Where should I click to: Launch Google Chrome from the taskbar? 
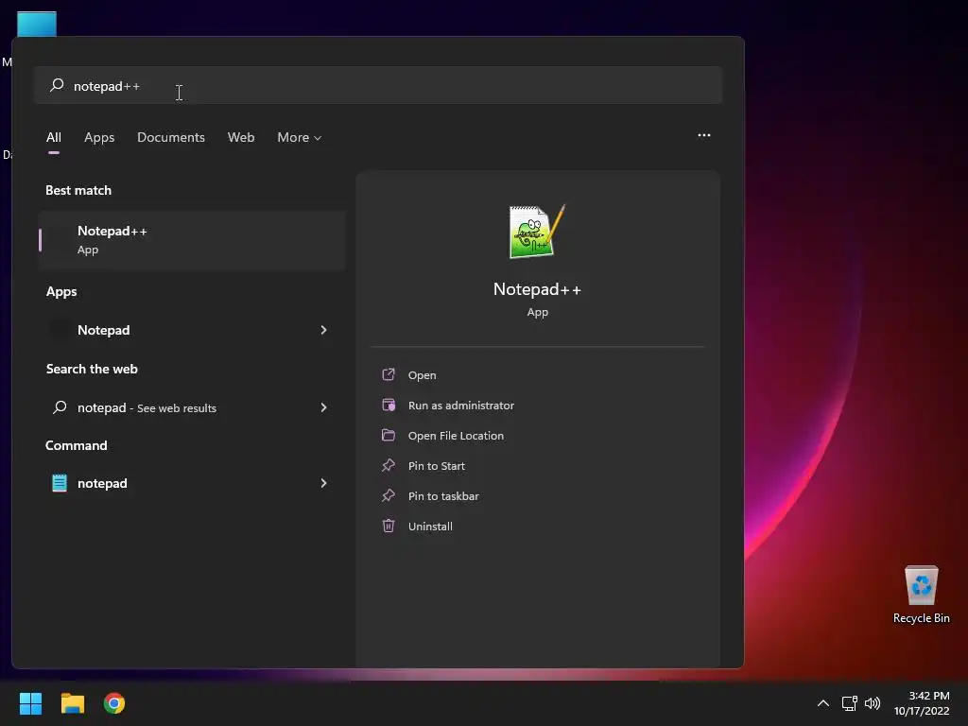coord(114,703)
